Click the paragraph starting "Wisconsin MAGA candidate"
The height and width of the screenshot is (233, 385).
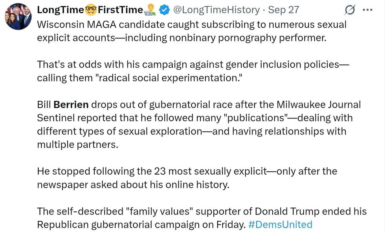pos(192,31)
